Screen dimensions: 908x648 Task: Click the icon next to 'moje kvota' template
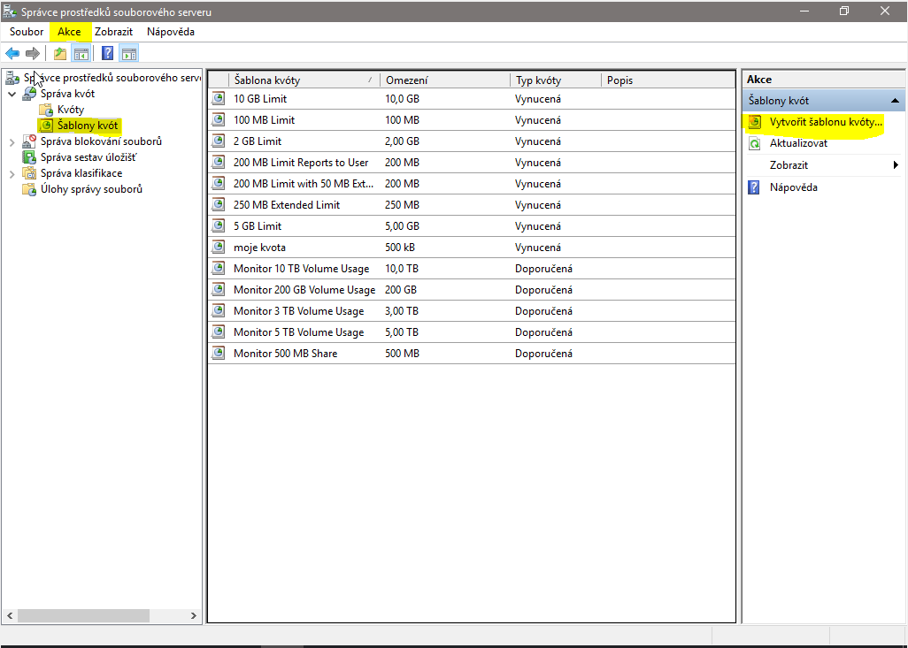[219, 248]
